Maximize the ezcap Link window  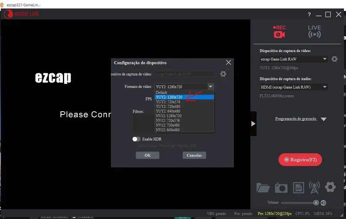[328, 15]
